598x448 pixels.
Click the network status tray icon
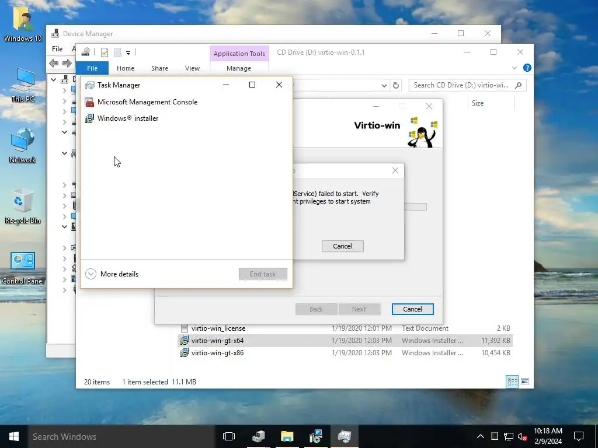509,436
